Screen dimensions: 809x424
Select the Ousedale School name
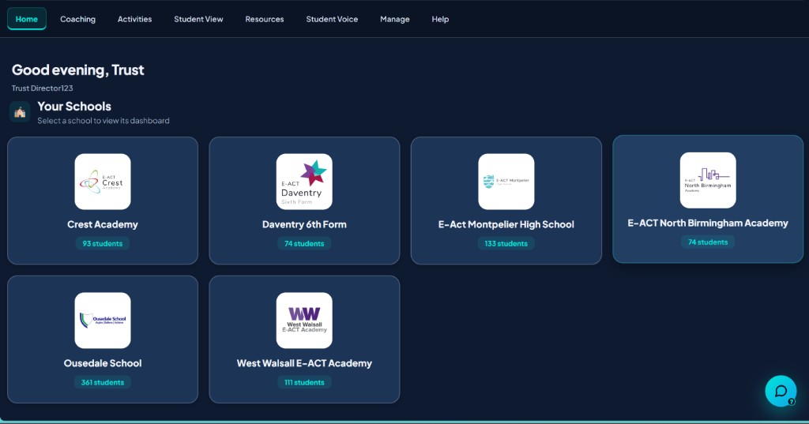(103, 363)
